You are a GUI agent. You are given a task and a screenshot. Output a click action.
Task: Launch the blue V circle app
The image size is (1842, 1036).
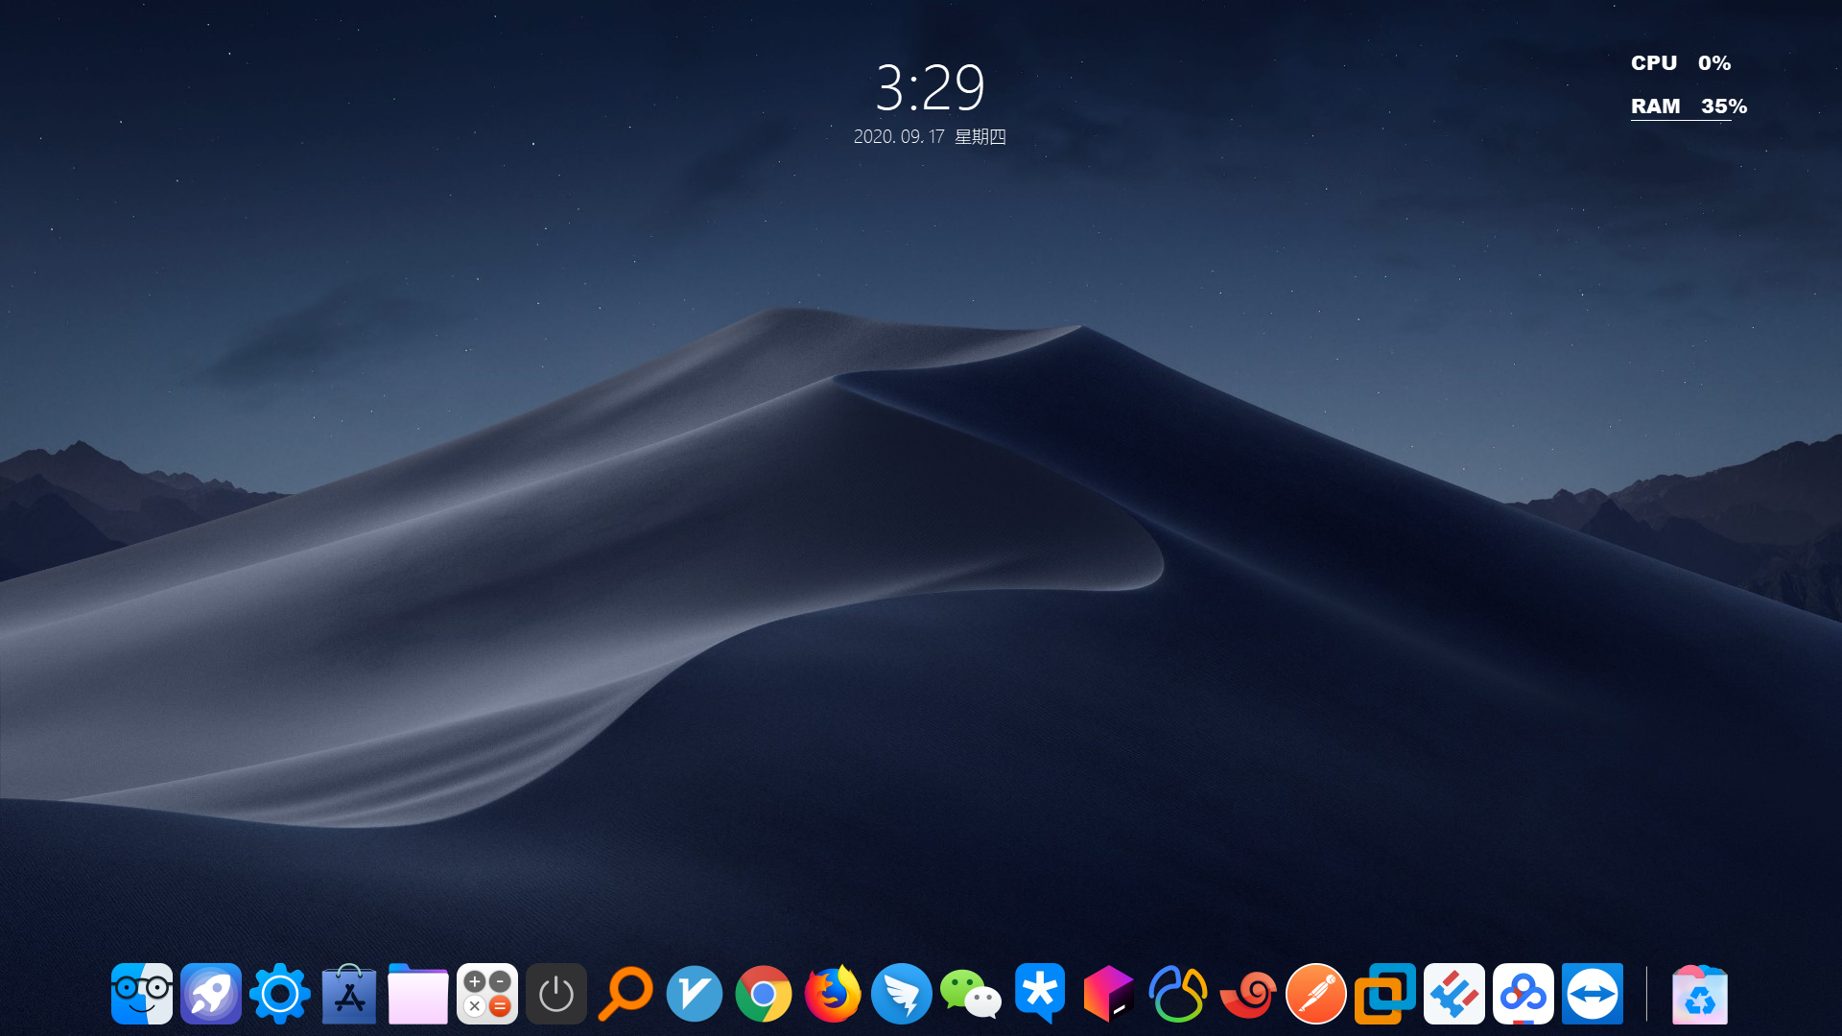695,994
